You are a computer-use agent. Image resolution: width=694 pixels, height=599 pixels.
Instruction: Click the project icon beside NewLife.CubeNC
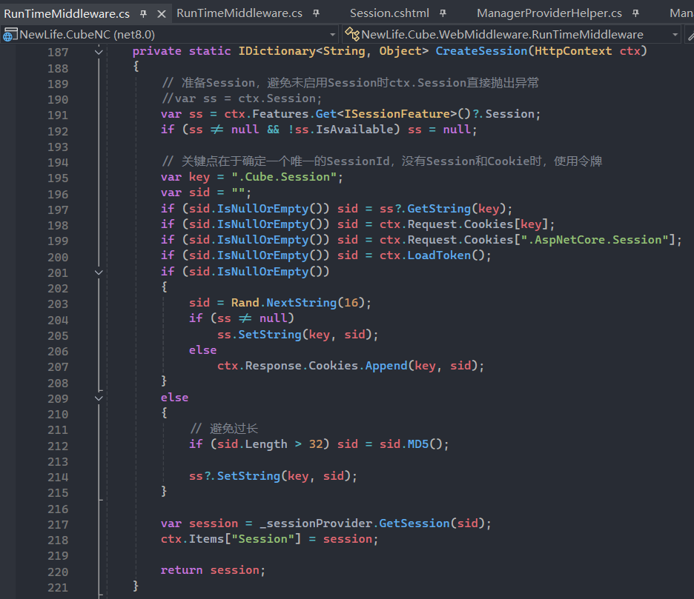[10, 35]
